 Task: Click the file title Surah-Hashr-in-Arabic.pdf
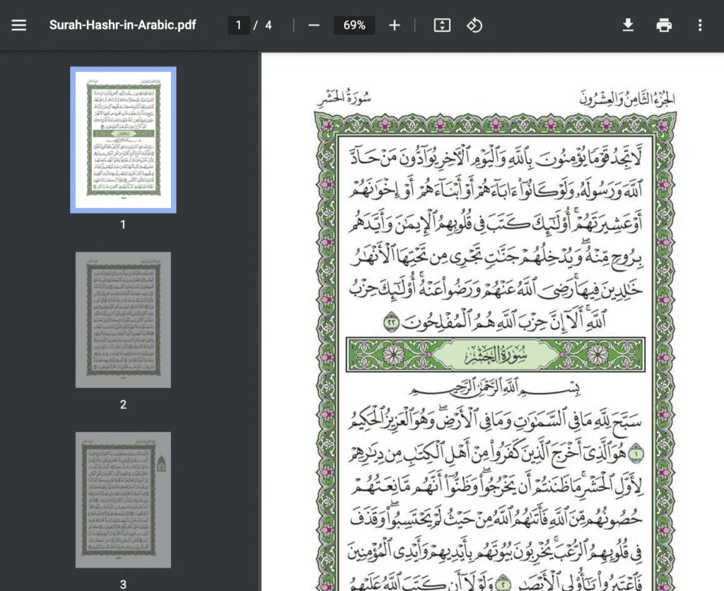(123, 25)
